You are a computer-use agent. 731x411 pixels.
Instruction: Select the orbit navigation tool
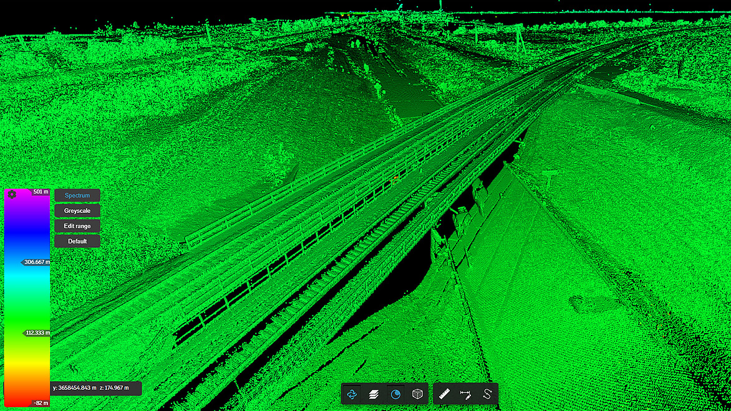tap(352, 394)
